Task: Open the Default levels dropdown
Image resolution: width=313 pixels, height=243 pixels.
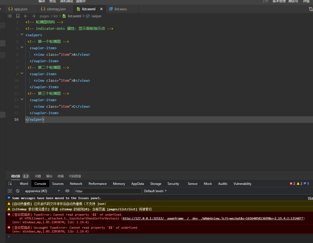Action: pyautogui.click(x=155, y=191)
